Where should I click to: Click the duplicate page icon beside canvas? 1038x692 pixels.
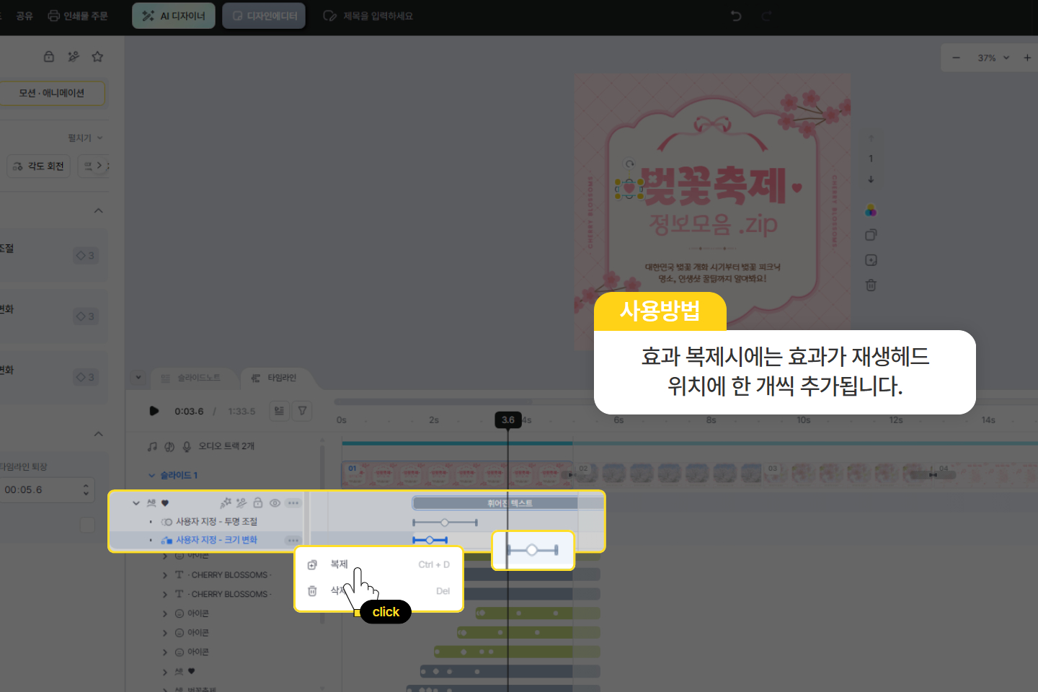[871, 235]
